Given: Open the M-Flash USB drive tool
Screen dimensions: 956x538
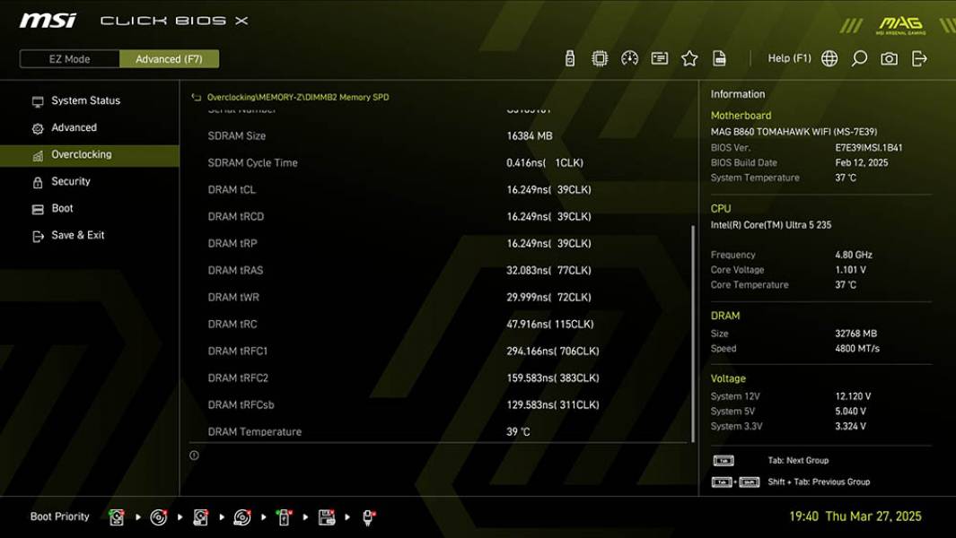Looking at the screenshot, I should [569, 58].
